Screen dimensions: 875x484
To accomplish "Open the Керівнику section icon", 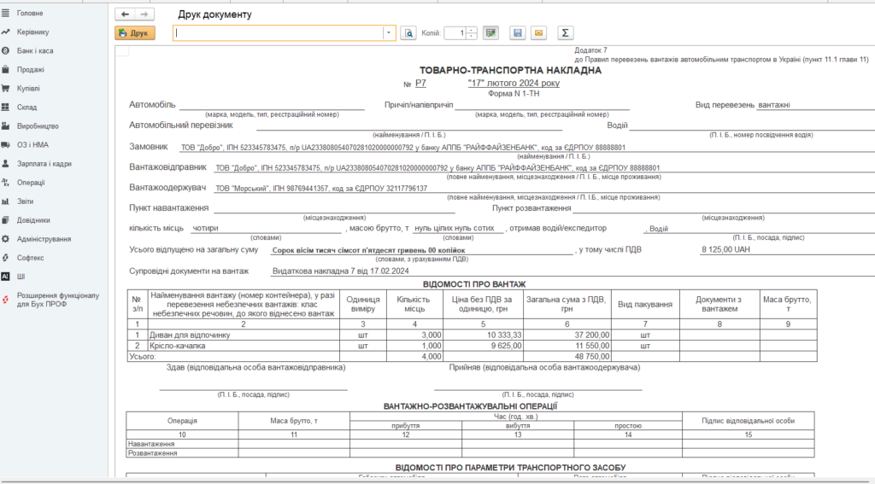I will click(6, 32).
